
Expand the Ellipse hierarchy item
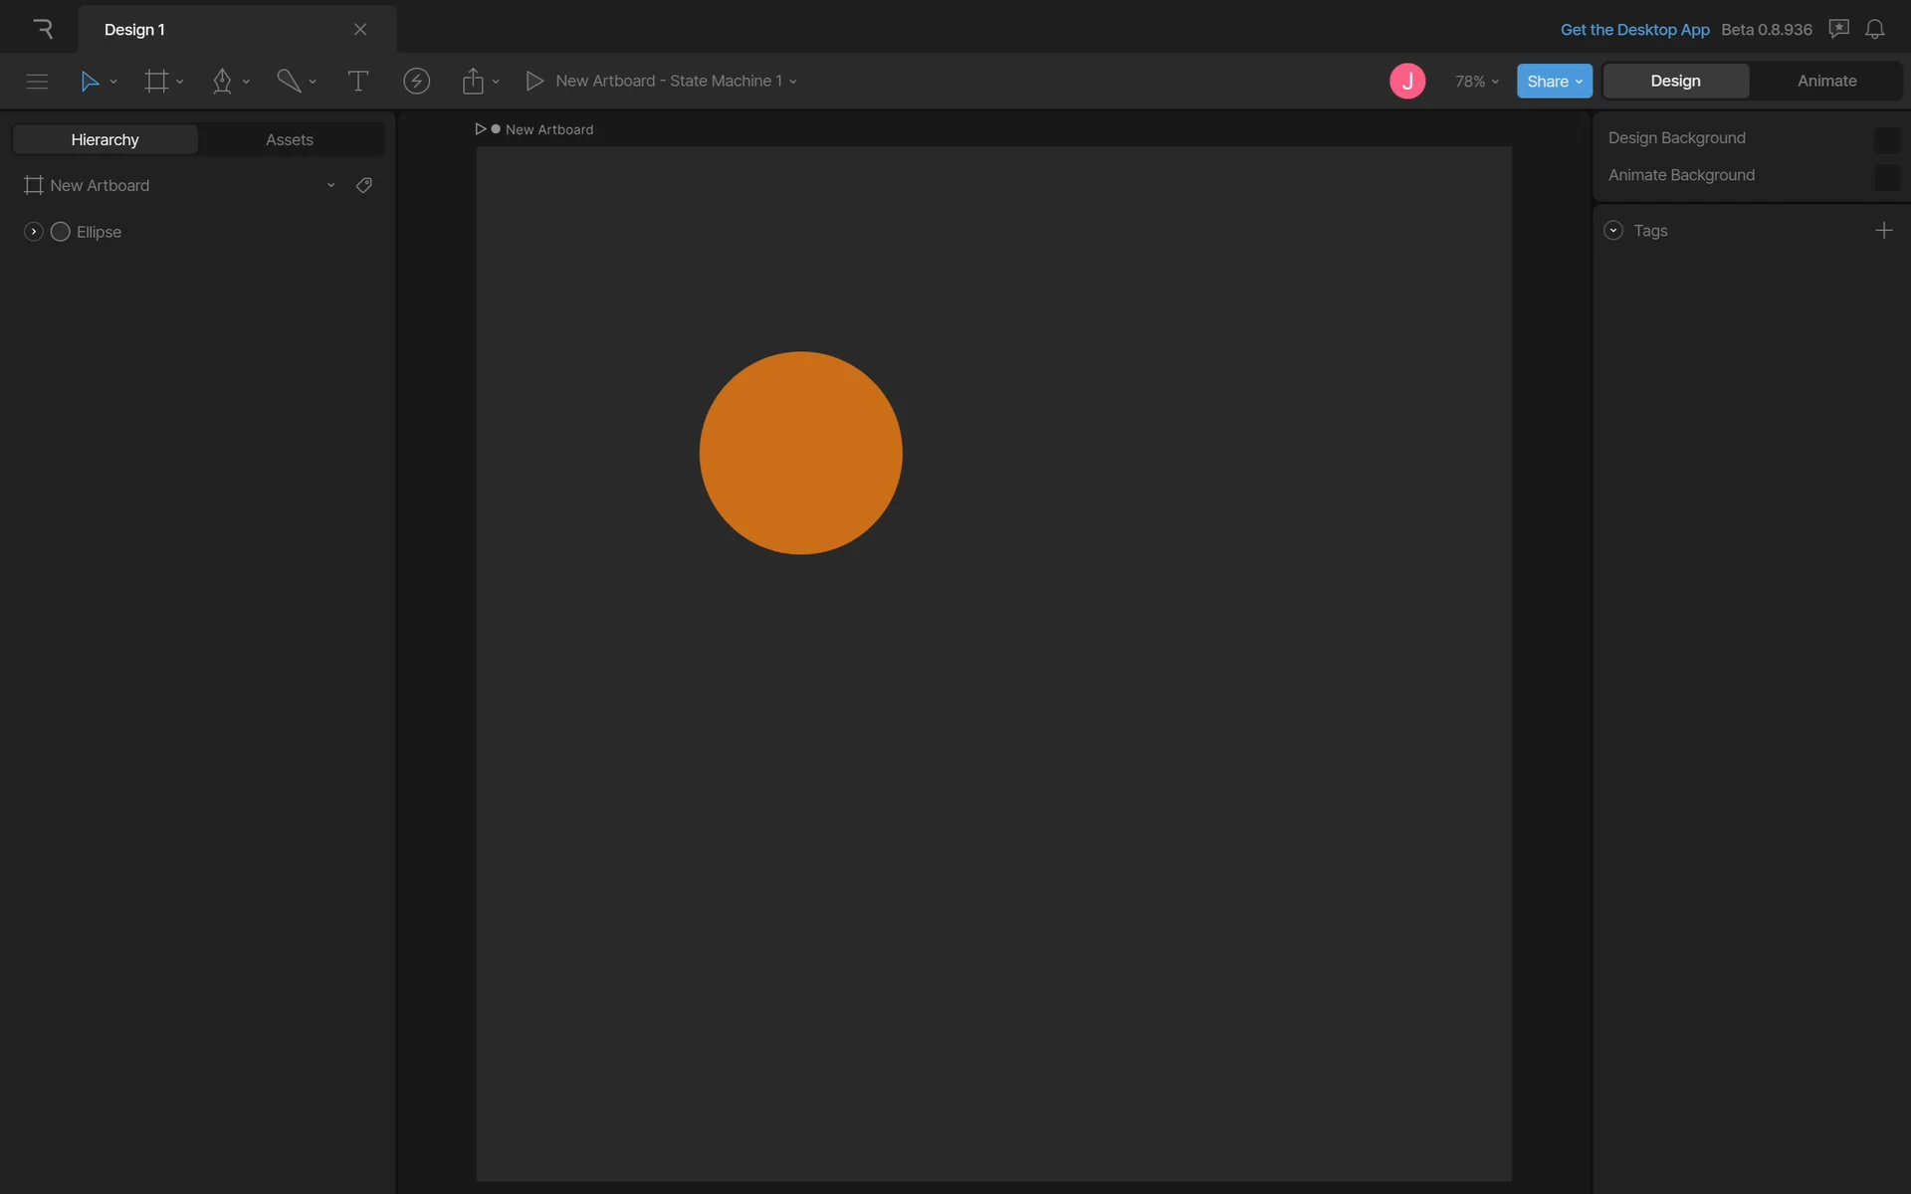pos(34,232)
